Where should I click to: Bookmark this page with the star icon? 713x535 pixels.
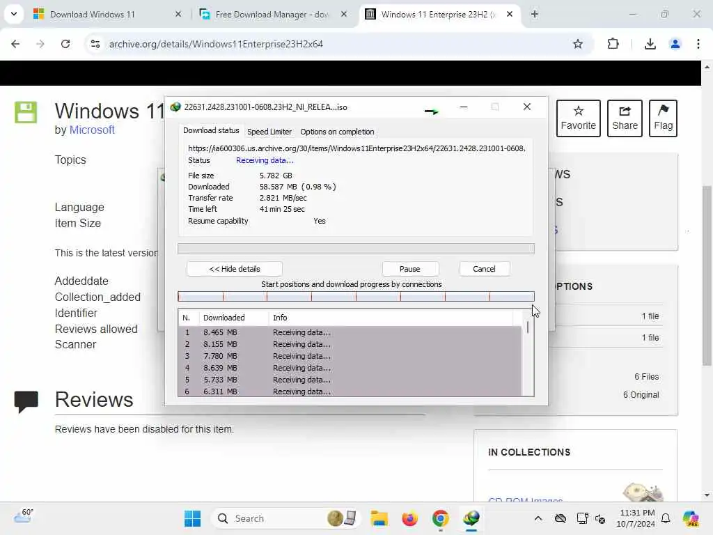[578, 44]
